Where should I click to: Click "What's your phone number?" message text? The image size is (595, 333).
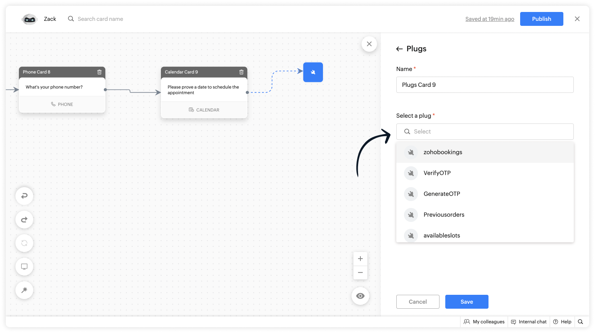click(x=54, y=87)
